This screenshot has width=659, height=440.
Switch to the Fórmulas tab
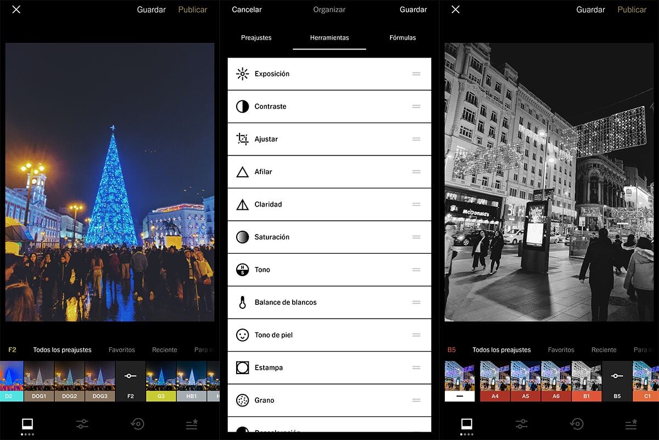(x=403, y=38)
